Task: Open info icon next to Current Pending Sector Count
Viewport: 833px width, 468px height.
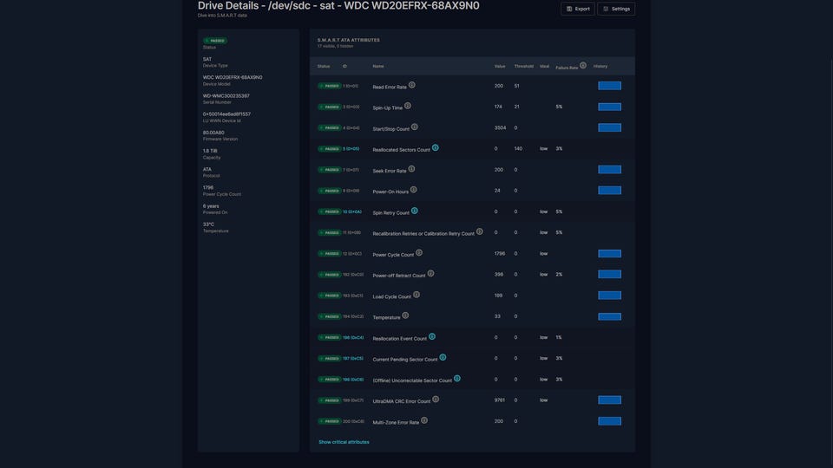Action: tap(443, 357)
